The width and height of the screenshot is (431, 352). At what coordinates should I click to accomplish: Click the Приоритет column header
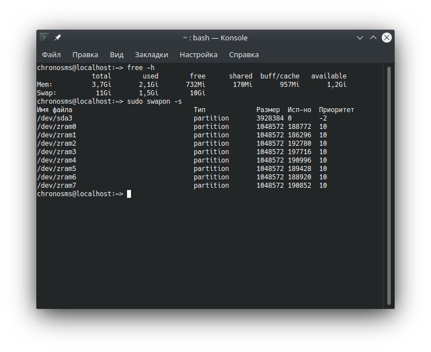(x=336, y=110)
